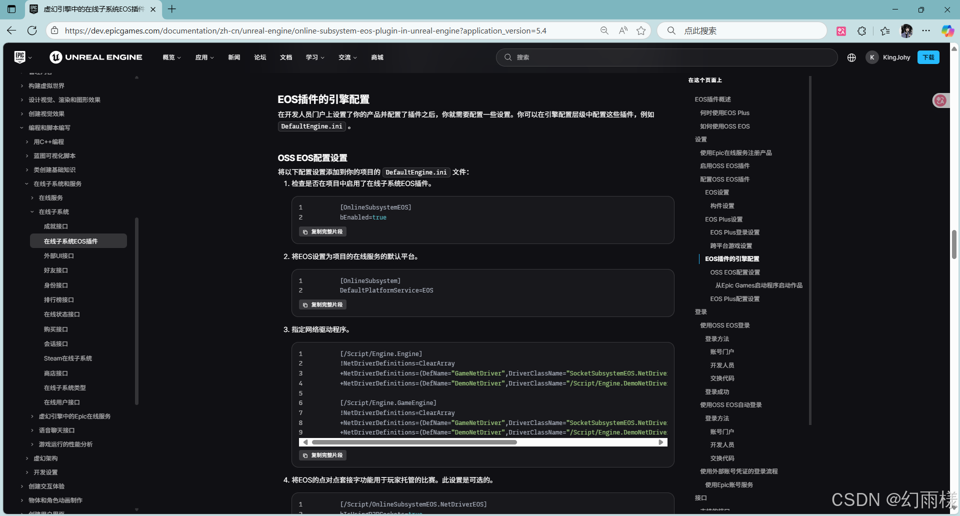Click the Epic Games logo icon
Viewport: 960px width, 516px height.
point(20,57)
